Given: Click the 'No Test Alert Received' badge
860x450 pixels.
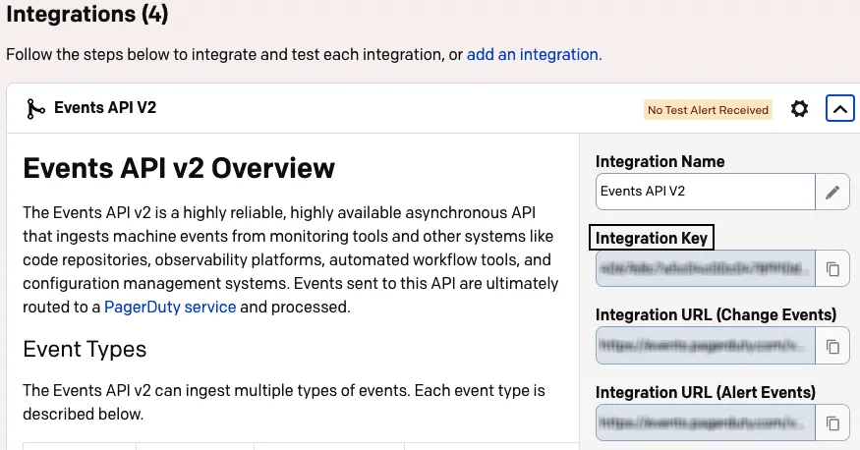Looking at the screenshot, I should pos(708,110).
